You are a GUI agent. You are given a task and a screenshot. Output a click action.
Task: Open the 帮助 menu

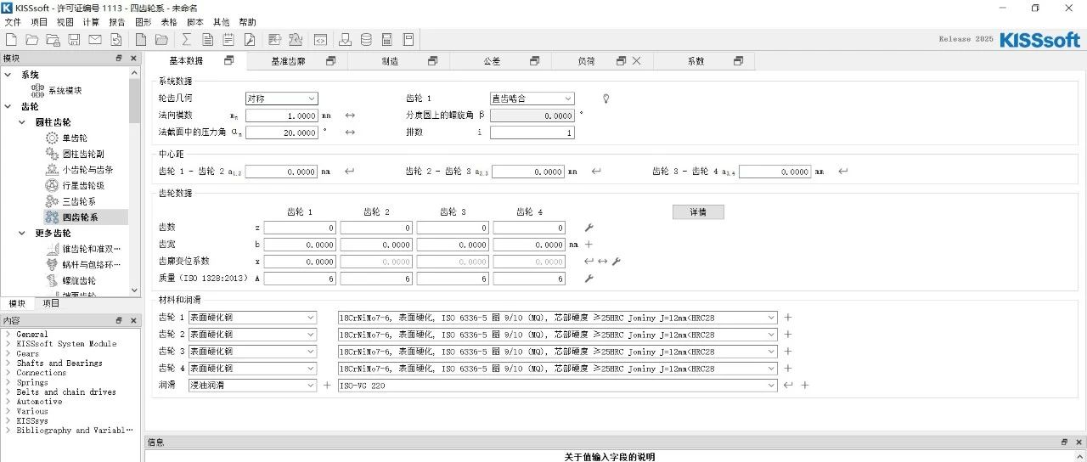247,22
